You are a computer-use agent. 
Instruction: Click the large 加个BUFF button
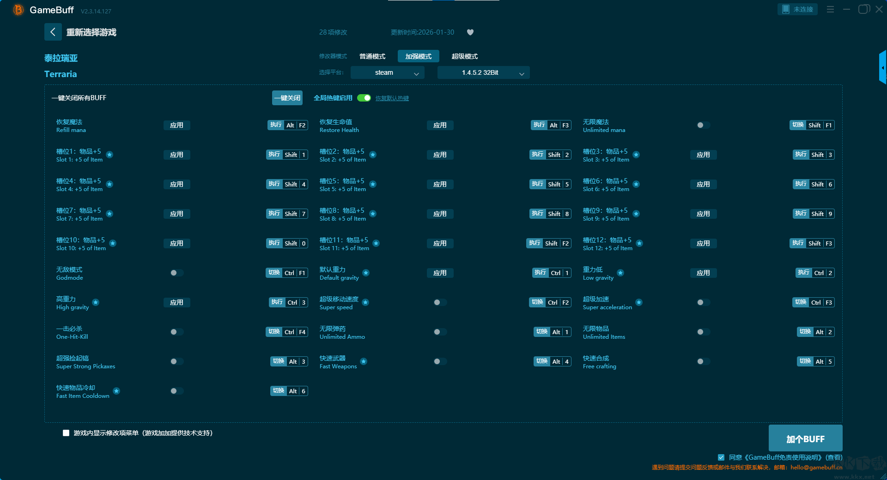pyautogui.click(x=805, y=438)
